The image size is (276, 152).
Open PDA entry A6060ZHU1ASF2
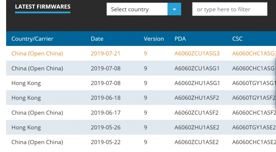click(x=197, y=98)
